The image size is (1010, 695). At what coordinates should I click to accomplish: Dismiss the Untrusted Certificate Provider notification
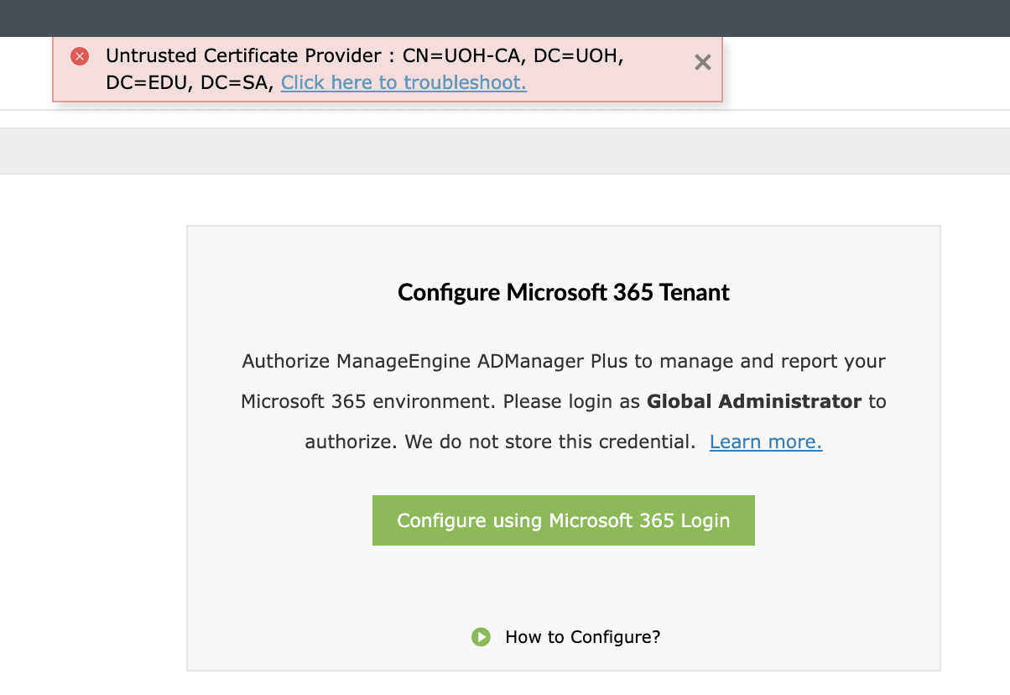click(x=702, y=62)
